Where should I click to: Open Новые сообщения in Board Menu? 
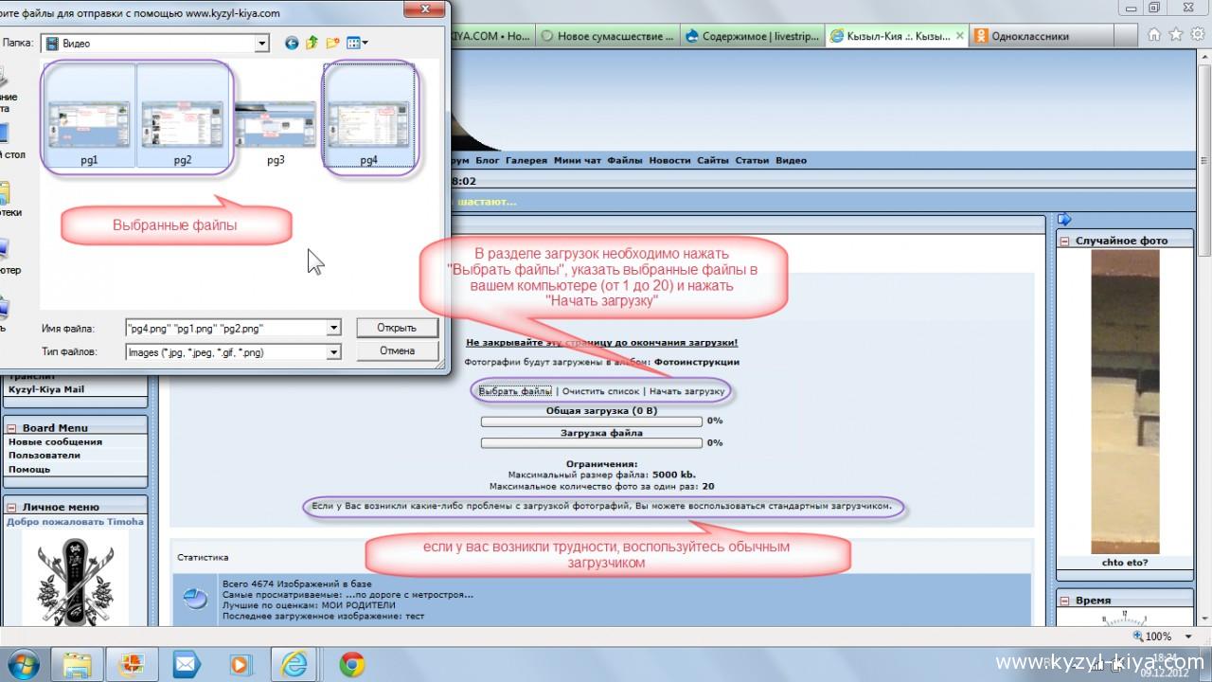coord(55,441)
